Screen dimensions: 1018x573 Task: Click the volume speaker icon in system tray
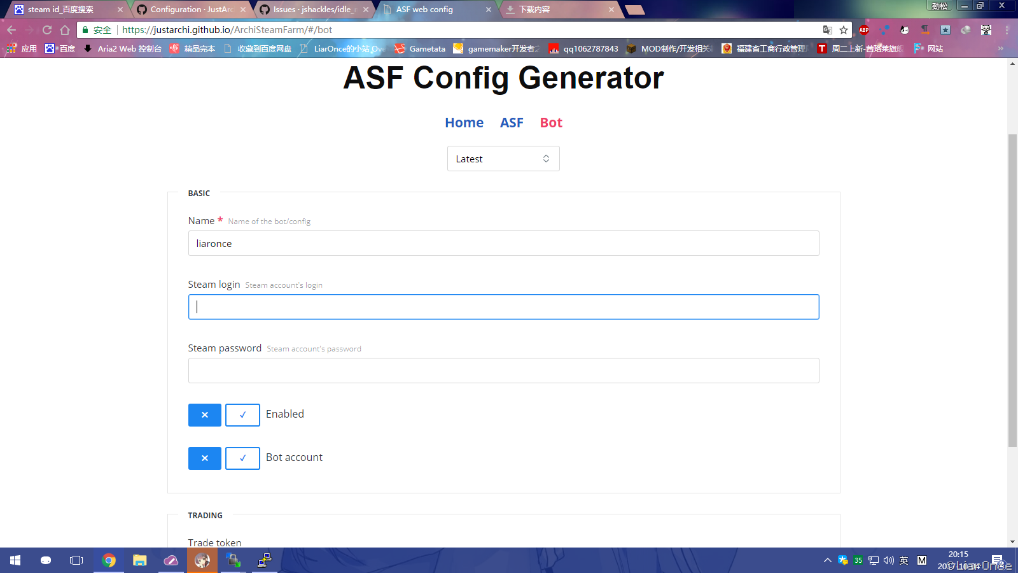pos(889,560)
